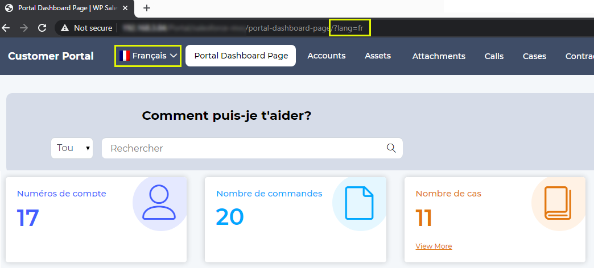594x268 pixels.
Task: Click the search magnifier icon
Action: (x=391, y=148)
